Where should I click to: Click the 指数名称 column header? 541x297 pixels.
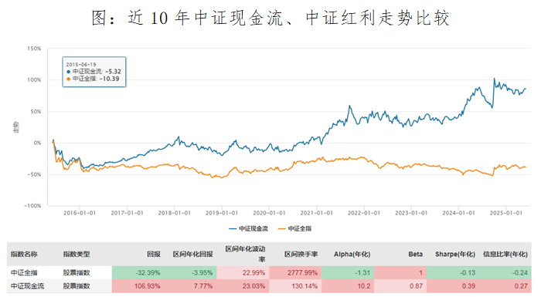pos(24,255)
